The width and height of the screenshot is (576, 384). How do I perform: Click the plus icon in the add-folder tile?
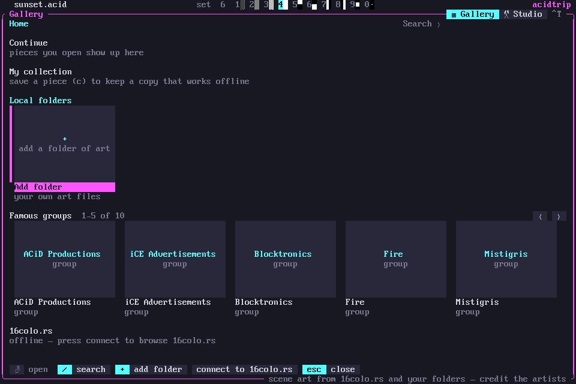tap(65, 139)
